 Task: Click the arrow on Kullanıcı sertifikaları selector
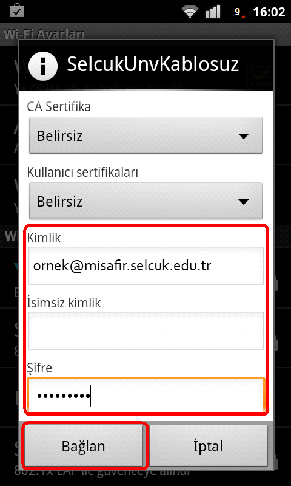click(x=244, y=202)
